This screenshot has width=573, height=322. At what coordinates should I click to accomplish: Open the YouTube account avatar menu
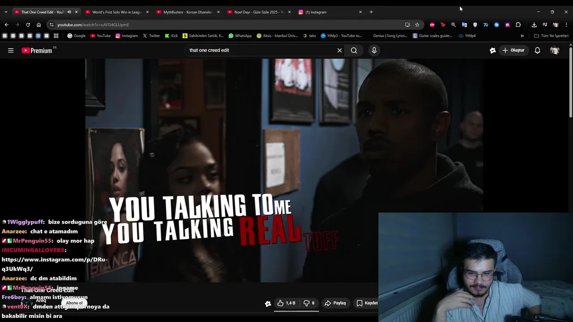coord(555,51)
